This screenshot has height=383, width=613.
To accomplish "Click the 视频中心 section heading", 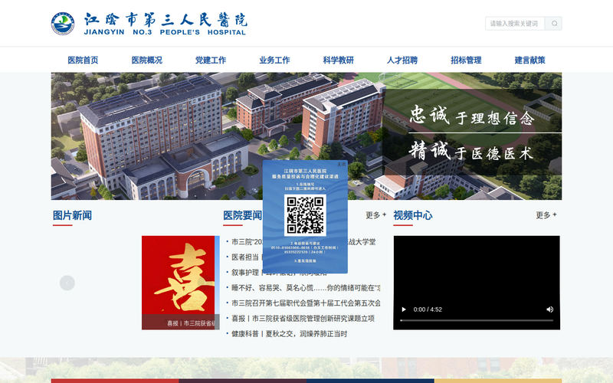I will click(413, 215).
